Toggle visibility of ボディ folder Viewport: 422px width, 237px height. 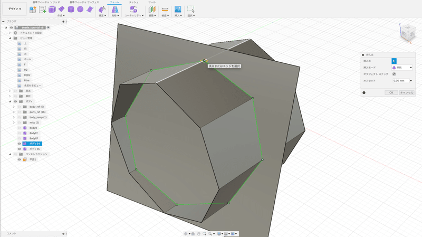click(15, 101)
